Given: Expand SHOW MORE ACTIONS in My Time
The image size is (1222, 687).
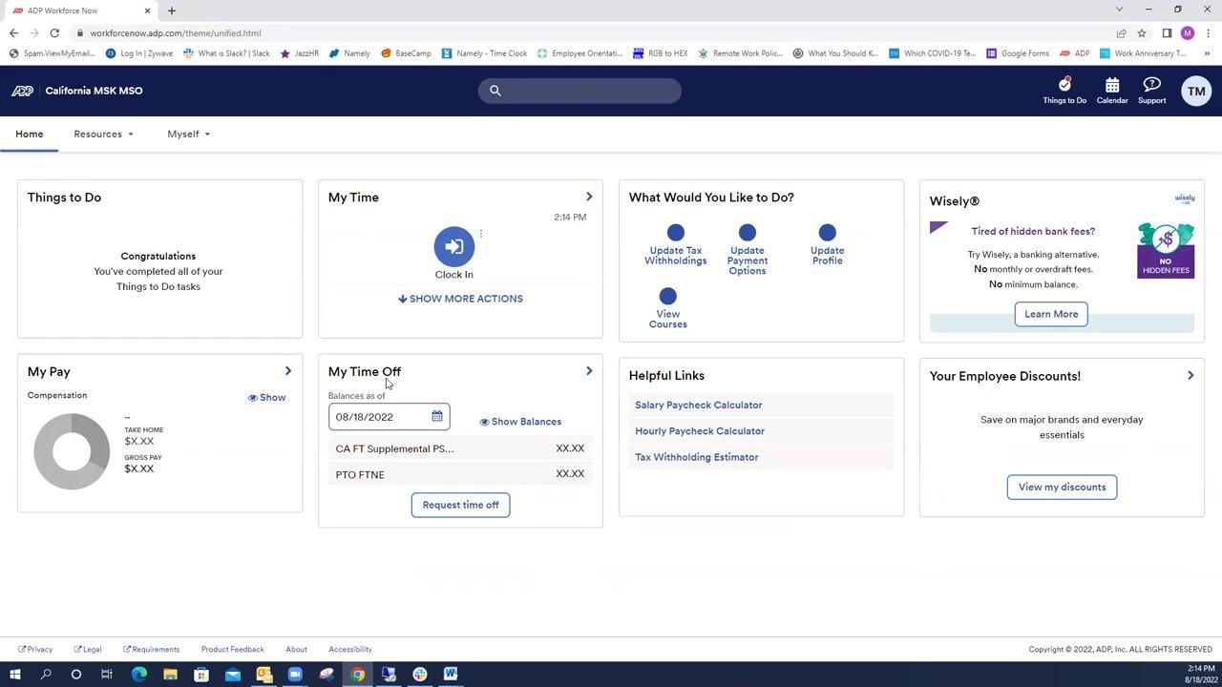Looking at the screenshot, I should click(460, 299).
